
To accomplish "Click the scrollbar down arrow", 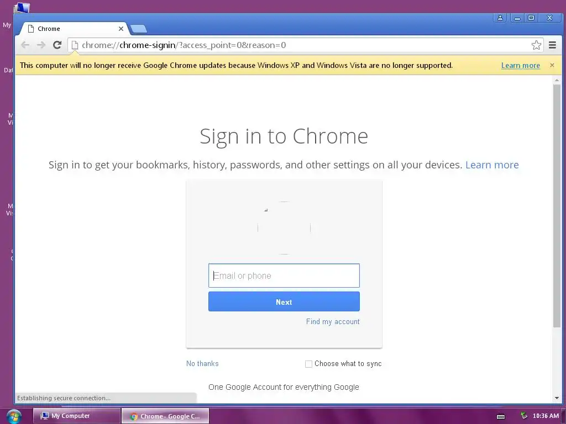I will coord(557,398).
